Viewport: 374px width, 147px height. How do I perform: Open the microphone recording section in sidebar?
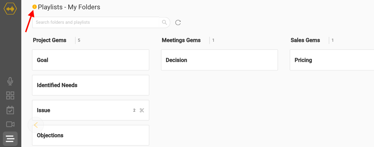(10, 81)
